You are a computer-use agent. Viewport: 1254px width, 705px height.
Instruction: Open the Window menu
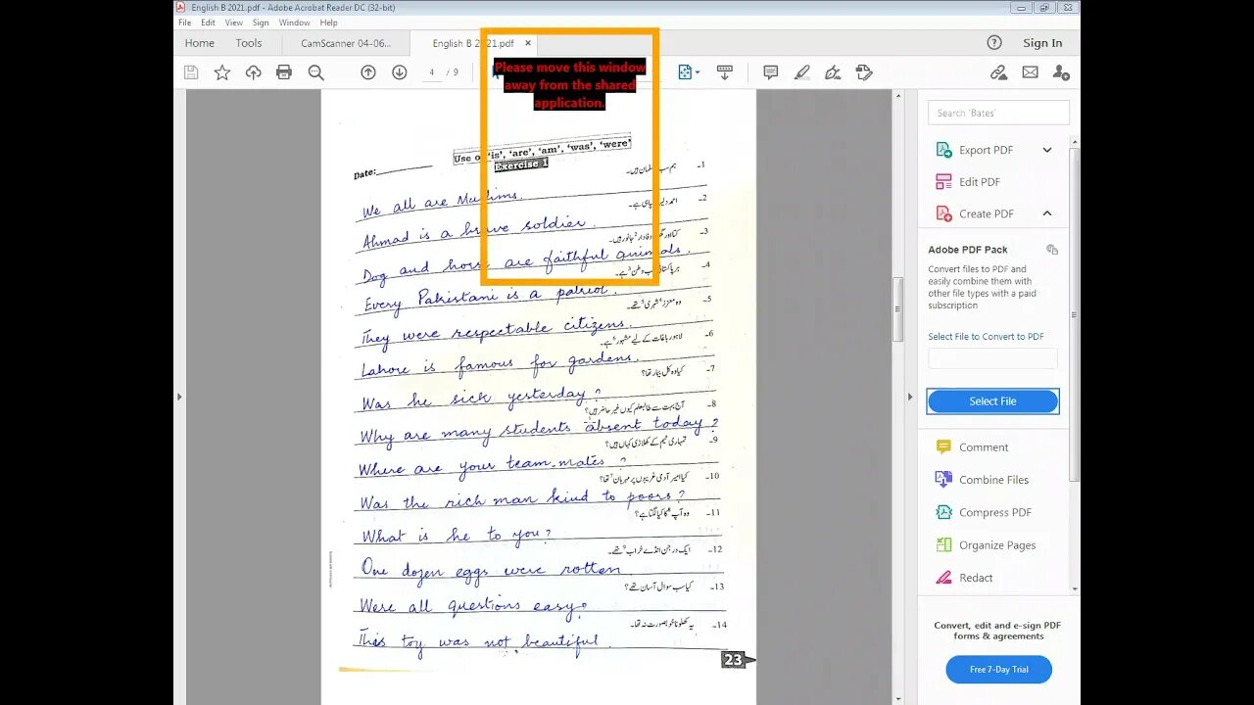point(294,23)
